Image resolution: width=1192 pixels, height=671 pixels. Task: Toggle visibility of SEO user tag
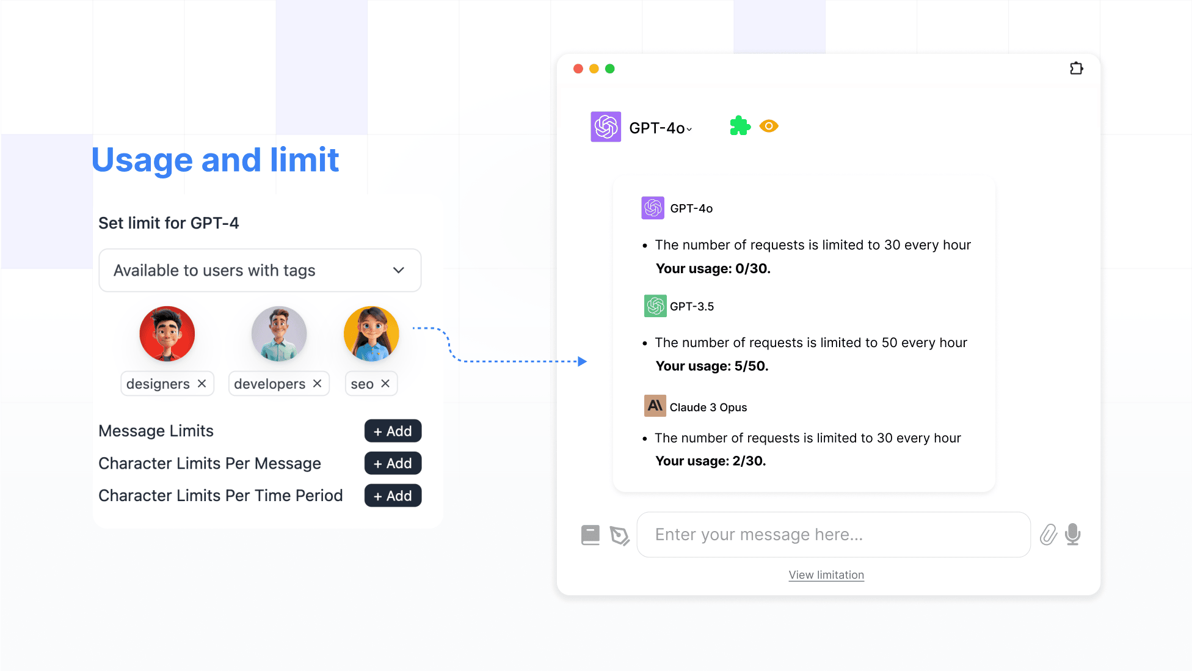[385, 383]
